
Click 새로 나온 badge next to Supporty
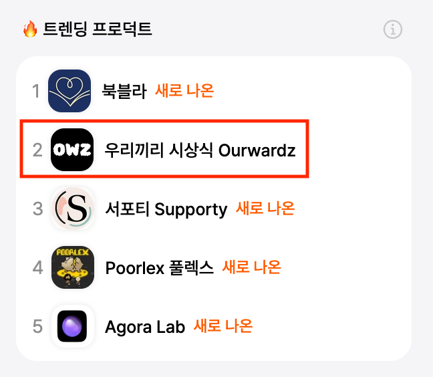tap(265, 209)
